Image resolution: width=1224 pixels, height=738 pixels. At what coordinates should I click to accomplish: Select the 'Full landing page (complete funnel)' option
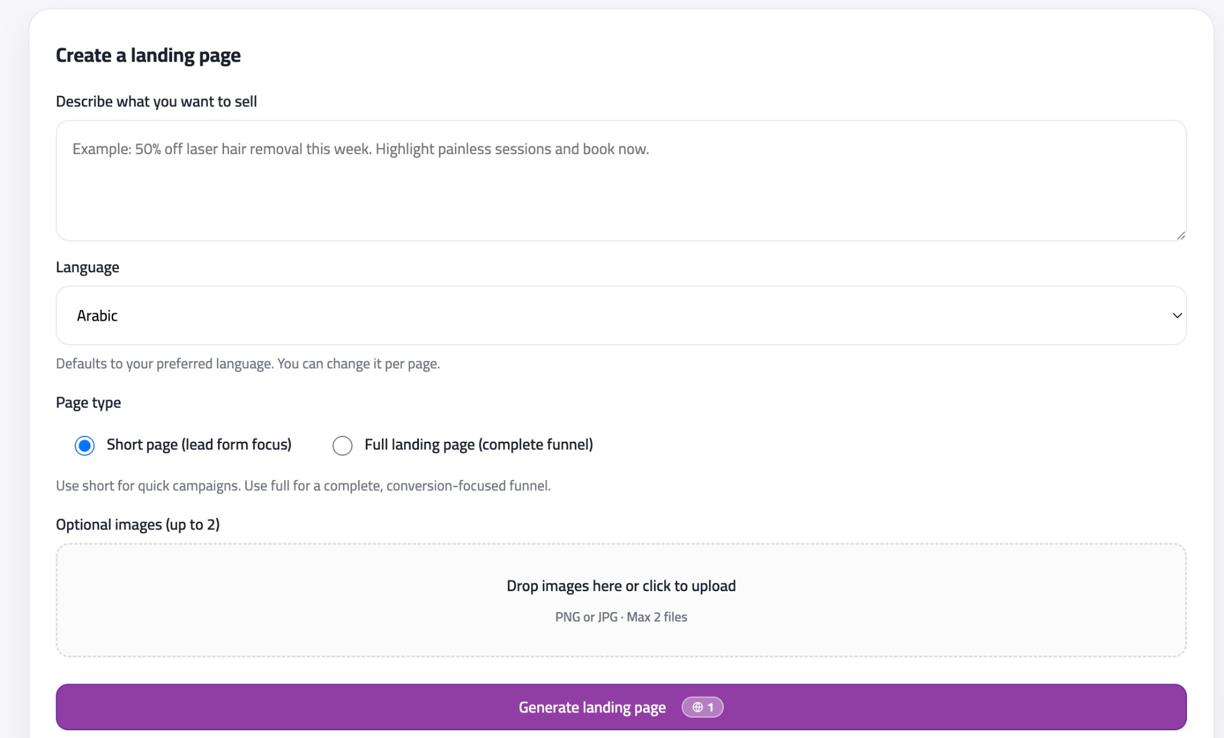click(342, 445)
